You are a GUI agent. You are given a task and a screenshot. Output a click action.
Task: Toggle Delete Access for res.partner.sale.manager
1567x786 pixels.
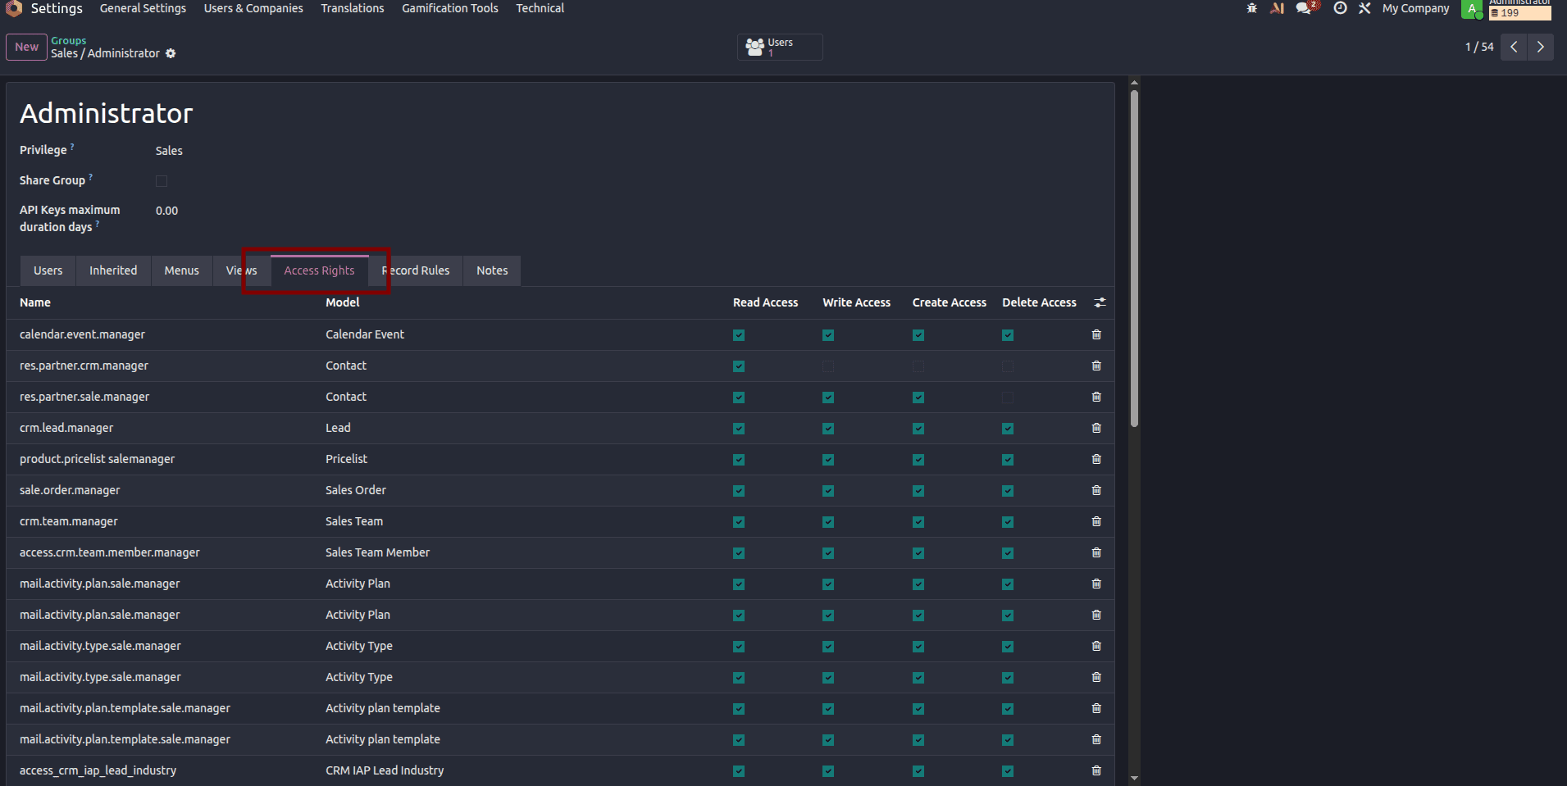pos(1008,398)
